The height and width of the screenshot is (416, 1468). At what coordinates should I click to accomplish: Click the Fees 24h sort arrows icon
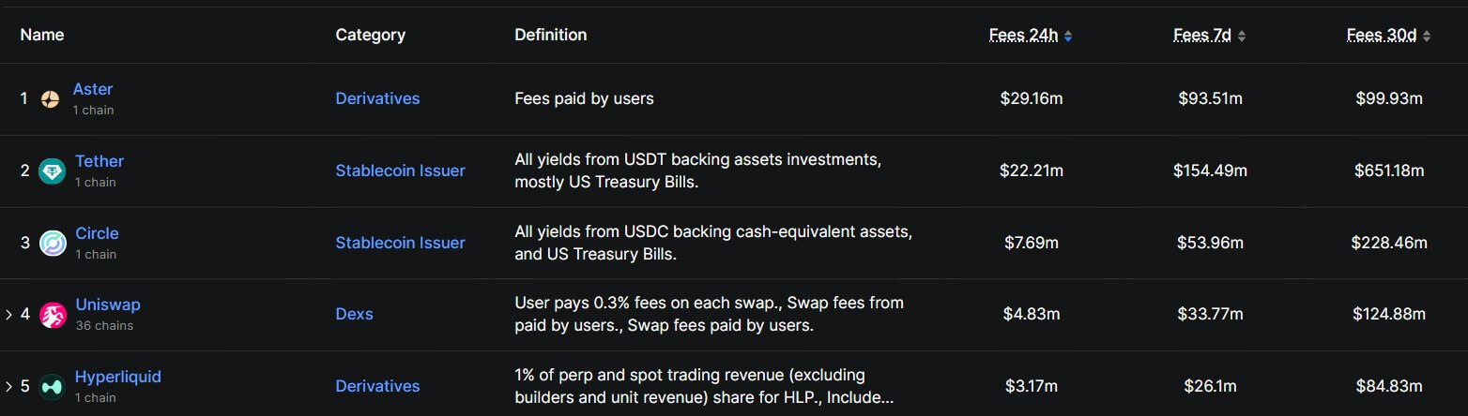click(x=1068, y=36)
